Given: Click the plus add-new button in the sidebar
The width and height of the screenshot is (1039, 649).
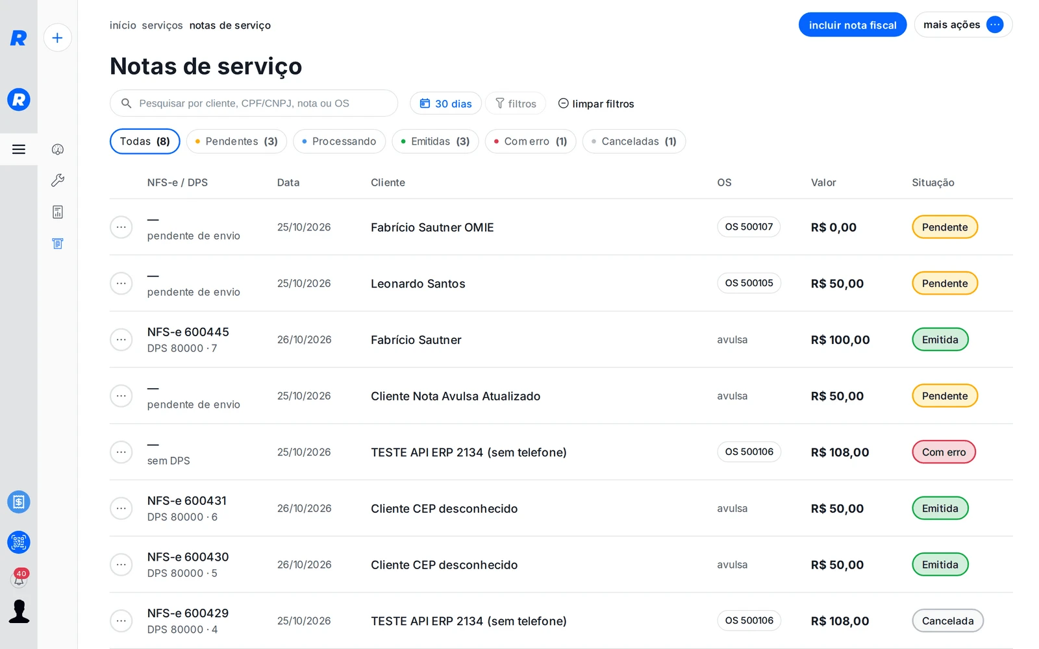Looking at the screenshot, I should tap(57, 38).
